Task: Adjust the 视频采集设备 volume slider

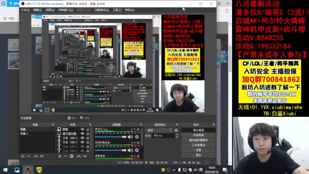Action: [110, 150]
